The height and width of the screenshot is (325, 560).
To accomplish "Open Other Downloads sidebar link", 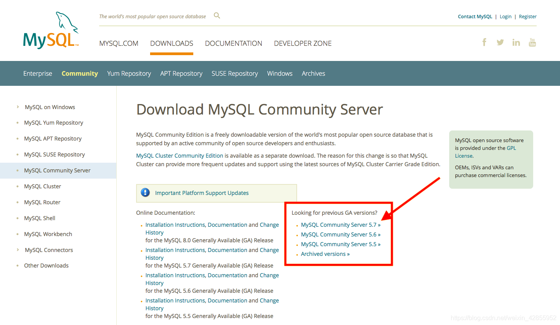I will pyautogui.click(x=46, y=266).
